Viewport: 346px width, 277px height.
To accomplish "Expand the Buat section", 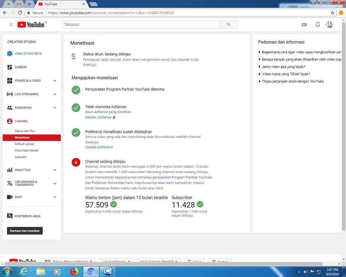I will 55,197.
